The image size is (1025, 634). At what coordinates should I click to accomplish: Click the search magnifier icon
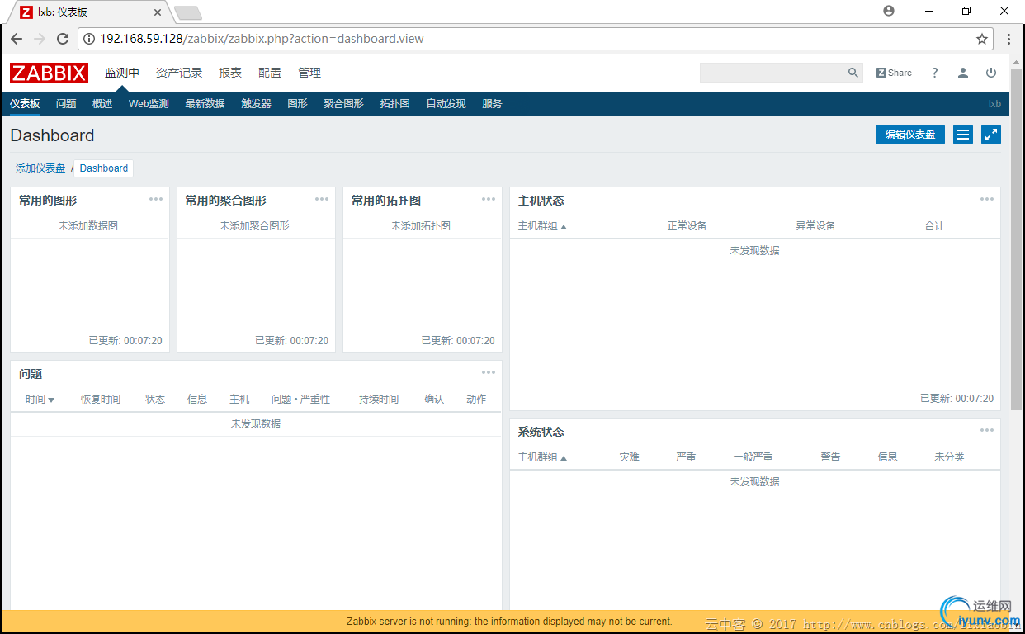(853, 73)
